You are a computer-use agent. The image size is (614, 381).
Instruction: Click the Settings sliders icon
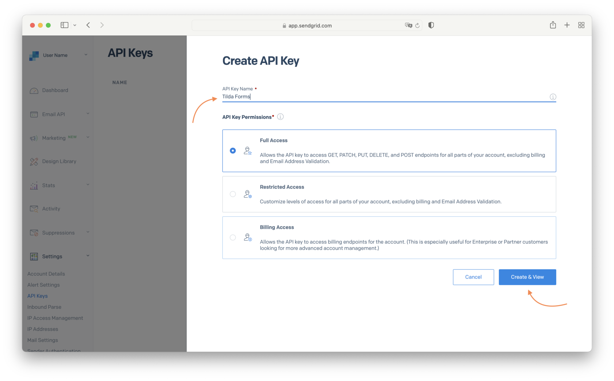[x=34, y=257]
